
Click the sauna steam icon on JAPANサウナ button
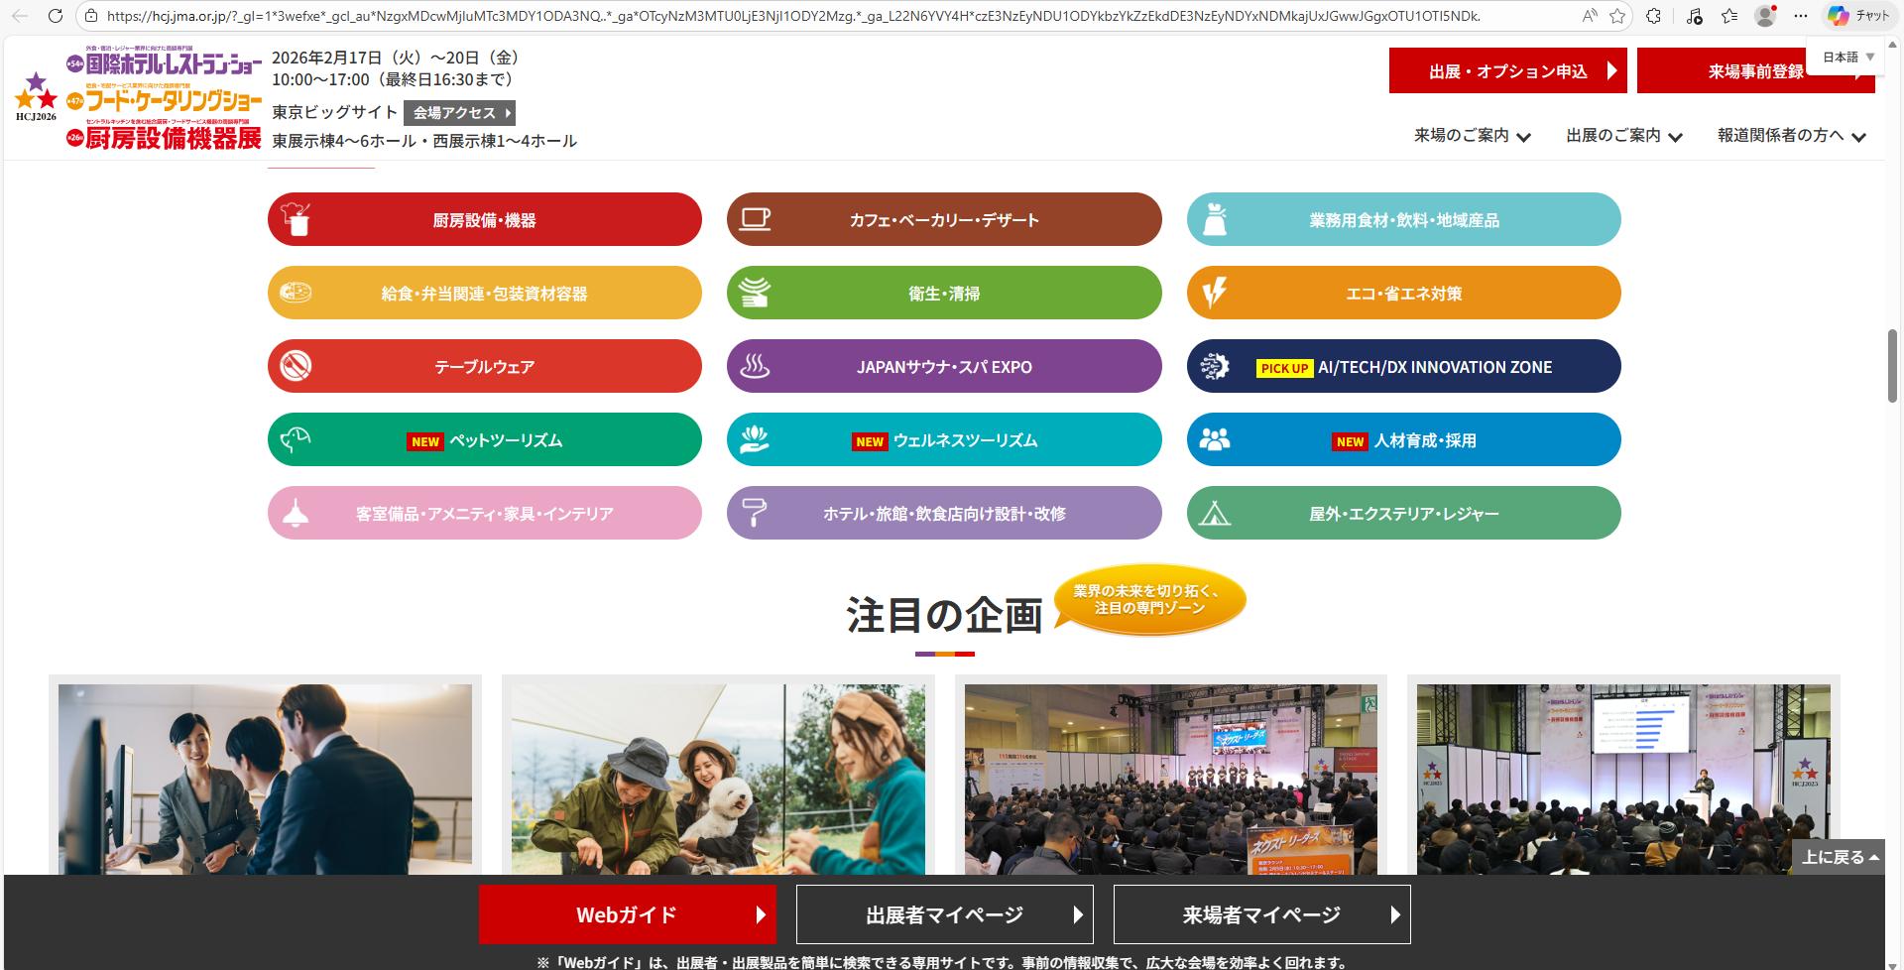click(x=755, y=366)
